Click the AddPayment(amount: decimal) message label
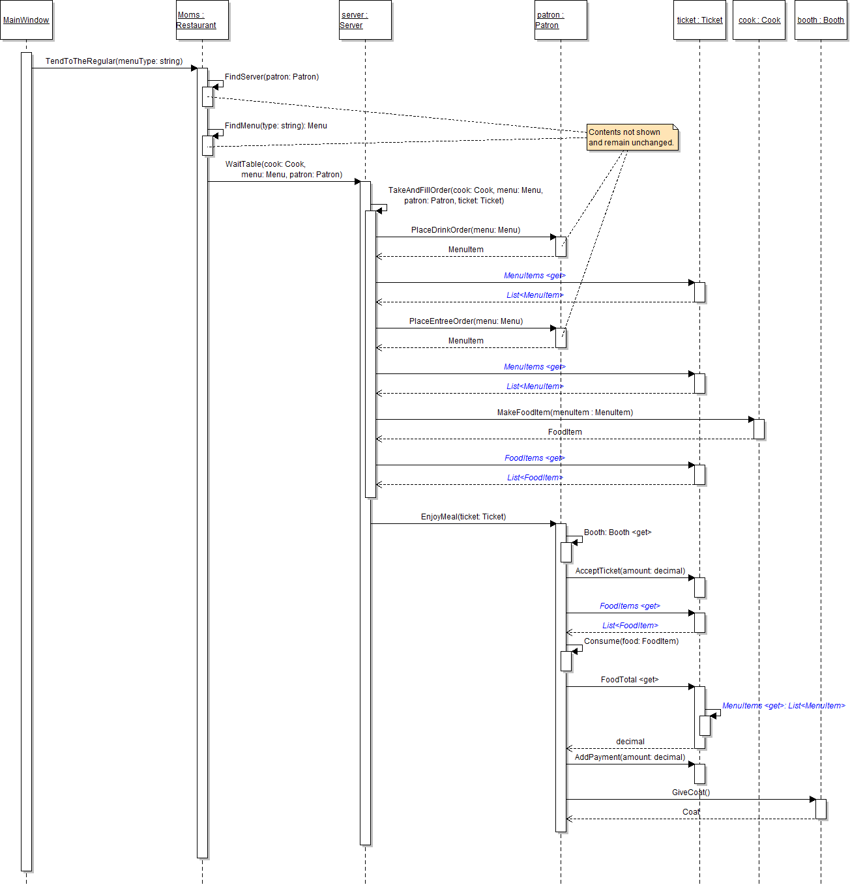The height and width of the screenshot is (887, 850). 630,757
